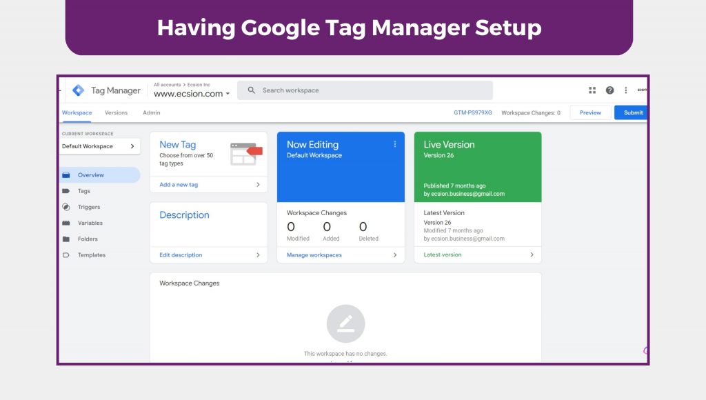Viewport: 706px width, 400px height.
Task: Click the Workspace Changes: 0 indicator
Action: 531,112
